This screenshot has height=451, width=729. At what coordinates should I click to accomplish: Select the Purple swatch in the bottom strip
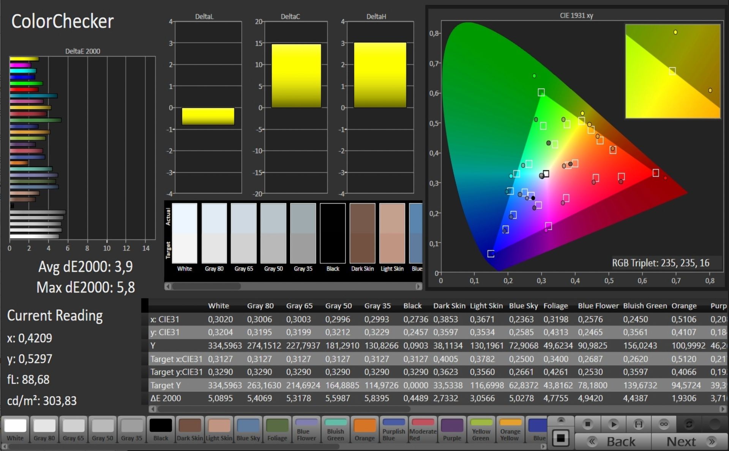pyautogui.click(x=452, y=429)
